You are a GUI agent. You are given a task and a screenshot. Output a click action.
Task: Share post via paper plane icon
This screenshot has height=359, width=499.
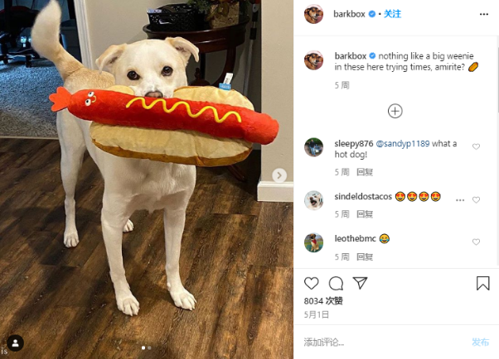pyautogui.click(x=360, y=283)
